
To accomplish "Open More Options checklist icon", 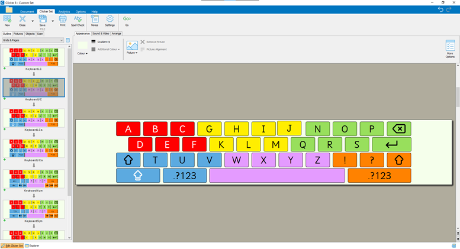I will tap(450, 48).
